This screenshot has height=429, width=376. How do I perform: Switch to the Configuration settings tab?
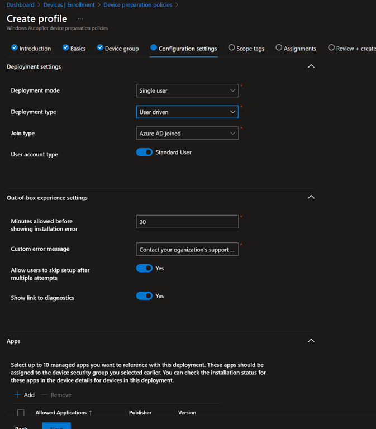[x=187, y=49]
